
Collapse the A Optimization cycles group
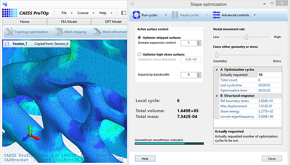[x=216, y=69]
